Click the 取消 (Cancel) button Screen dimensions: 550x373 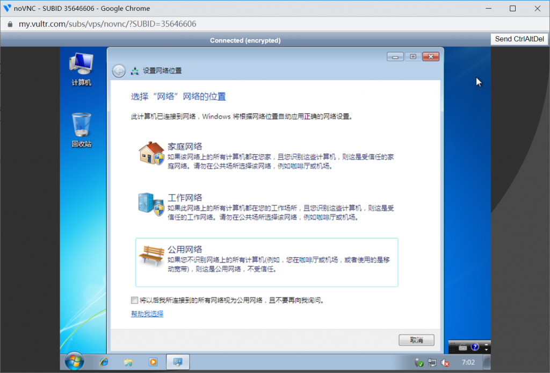pyautogui.click(x=416, y=340)
